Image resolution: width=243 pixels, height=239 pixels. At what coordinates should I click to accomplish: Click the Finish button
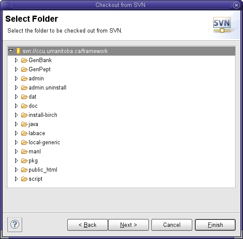coord(215,225)
